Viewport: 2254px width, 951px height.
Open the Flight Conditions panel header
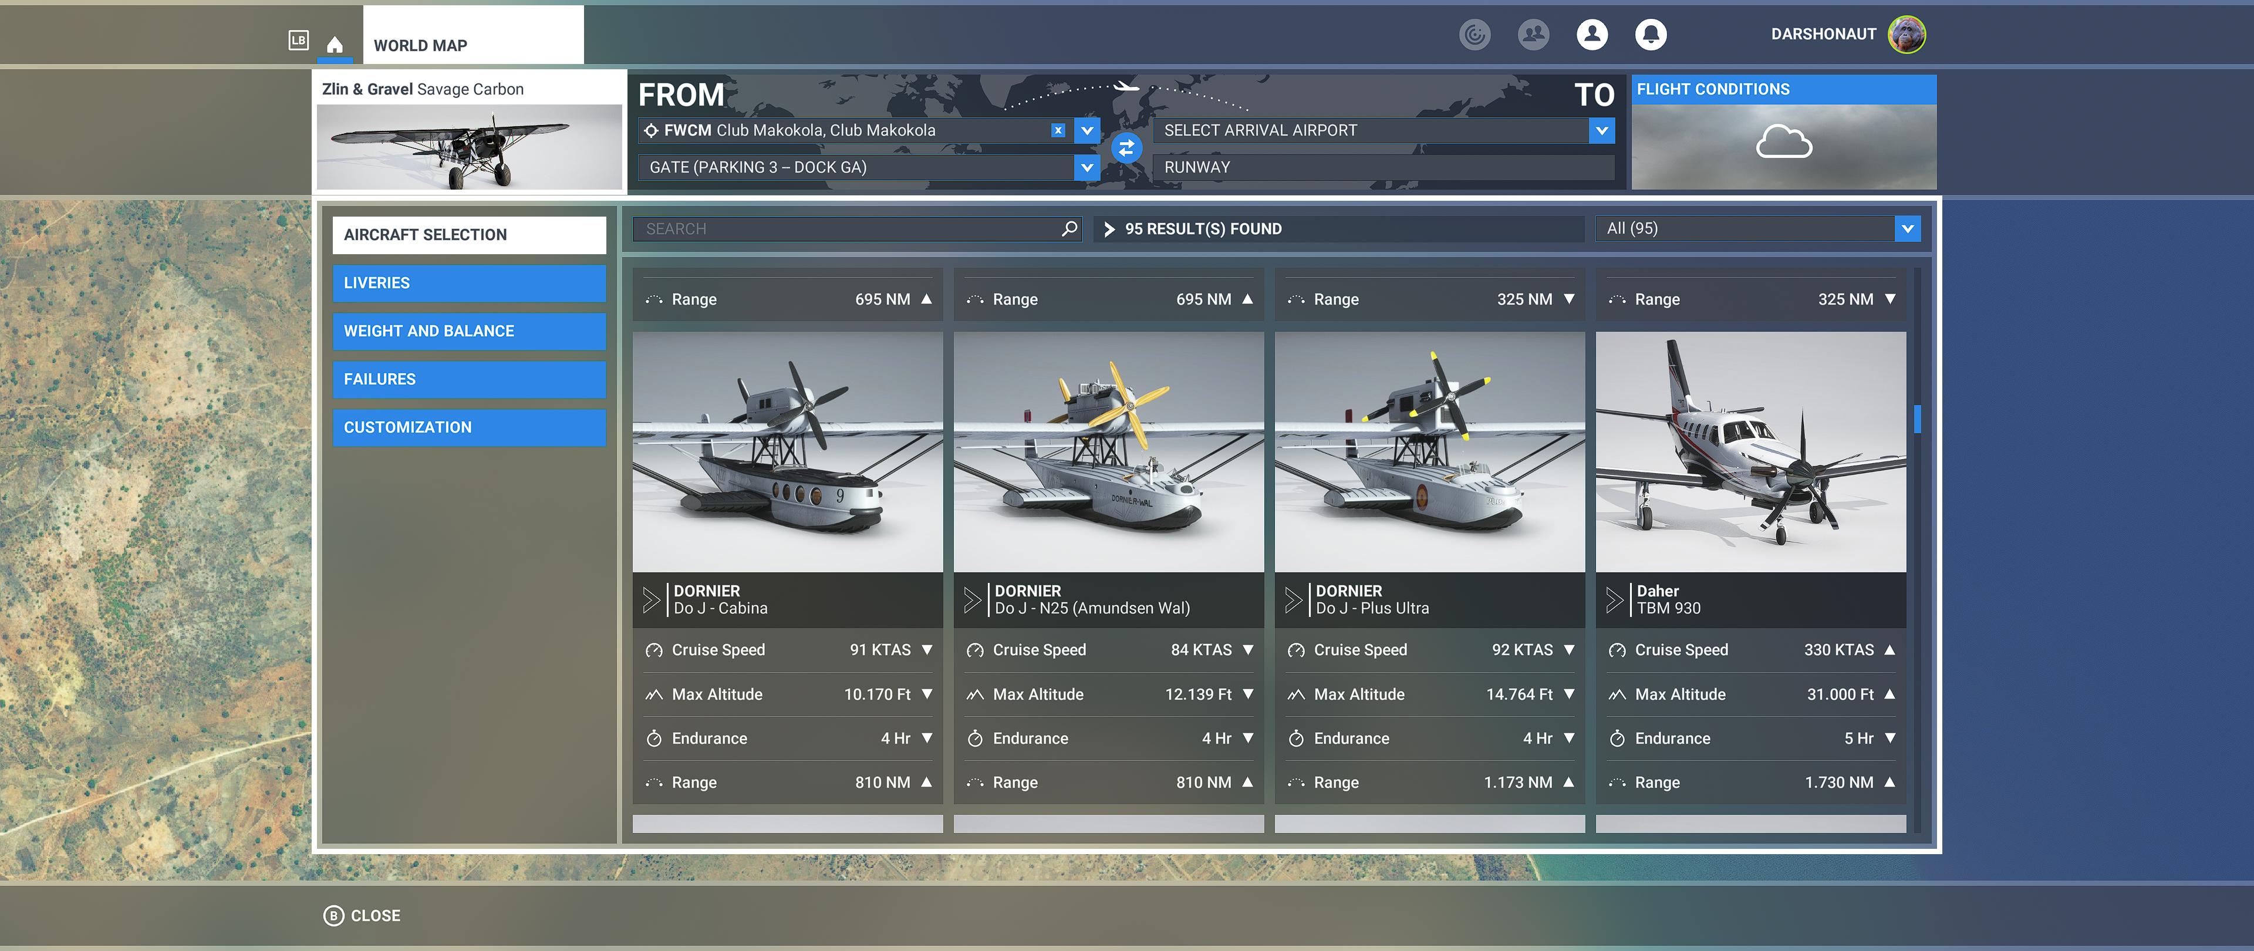1783,89
